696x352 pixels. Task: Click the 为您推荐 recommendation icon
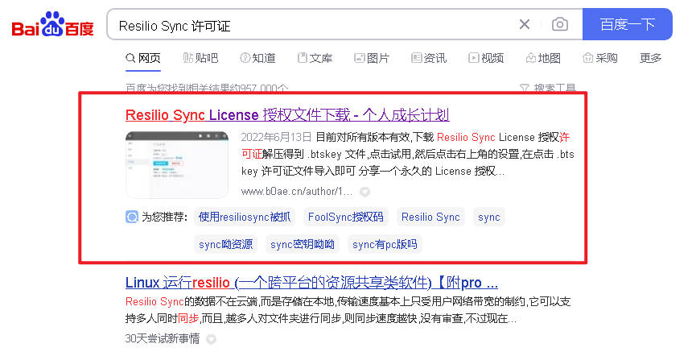132,217
